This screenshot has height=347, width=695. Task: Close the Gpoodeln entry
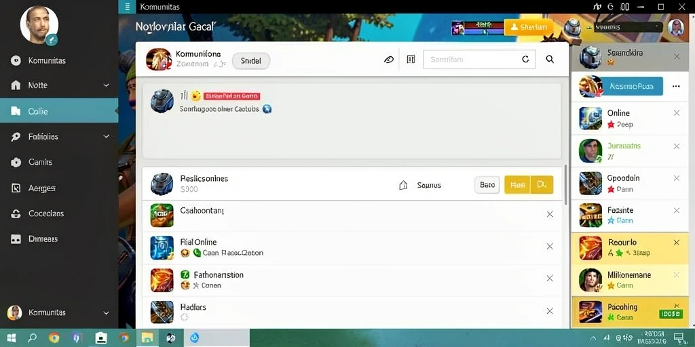tap(677, 178)
